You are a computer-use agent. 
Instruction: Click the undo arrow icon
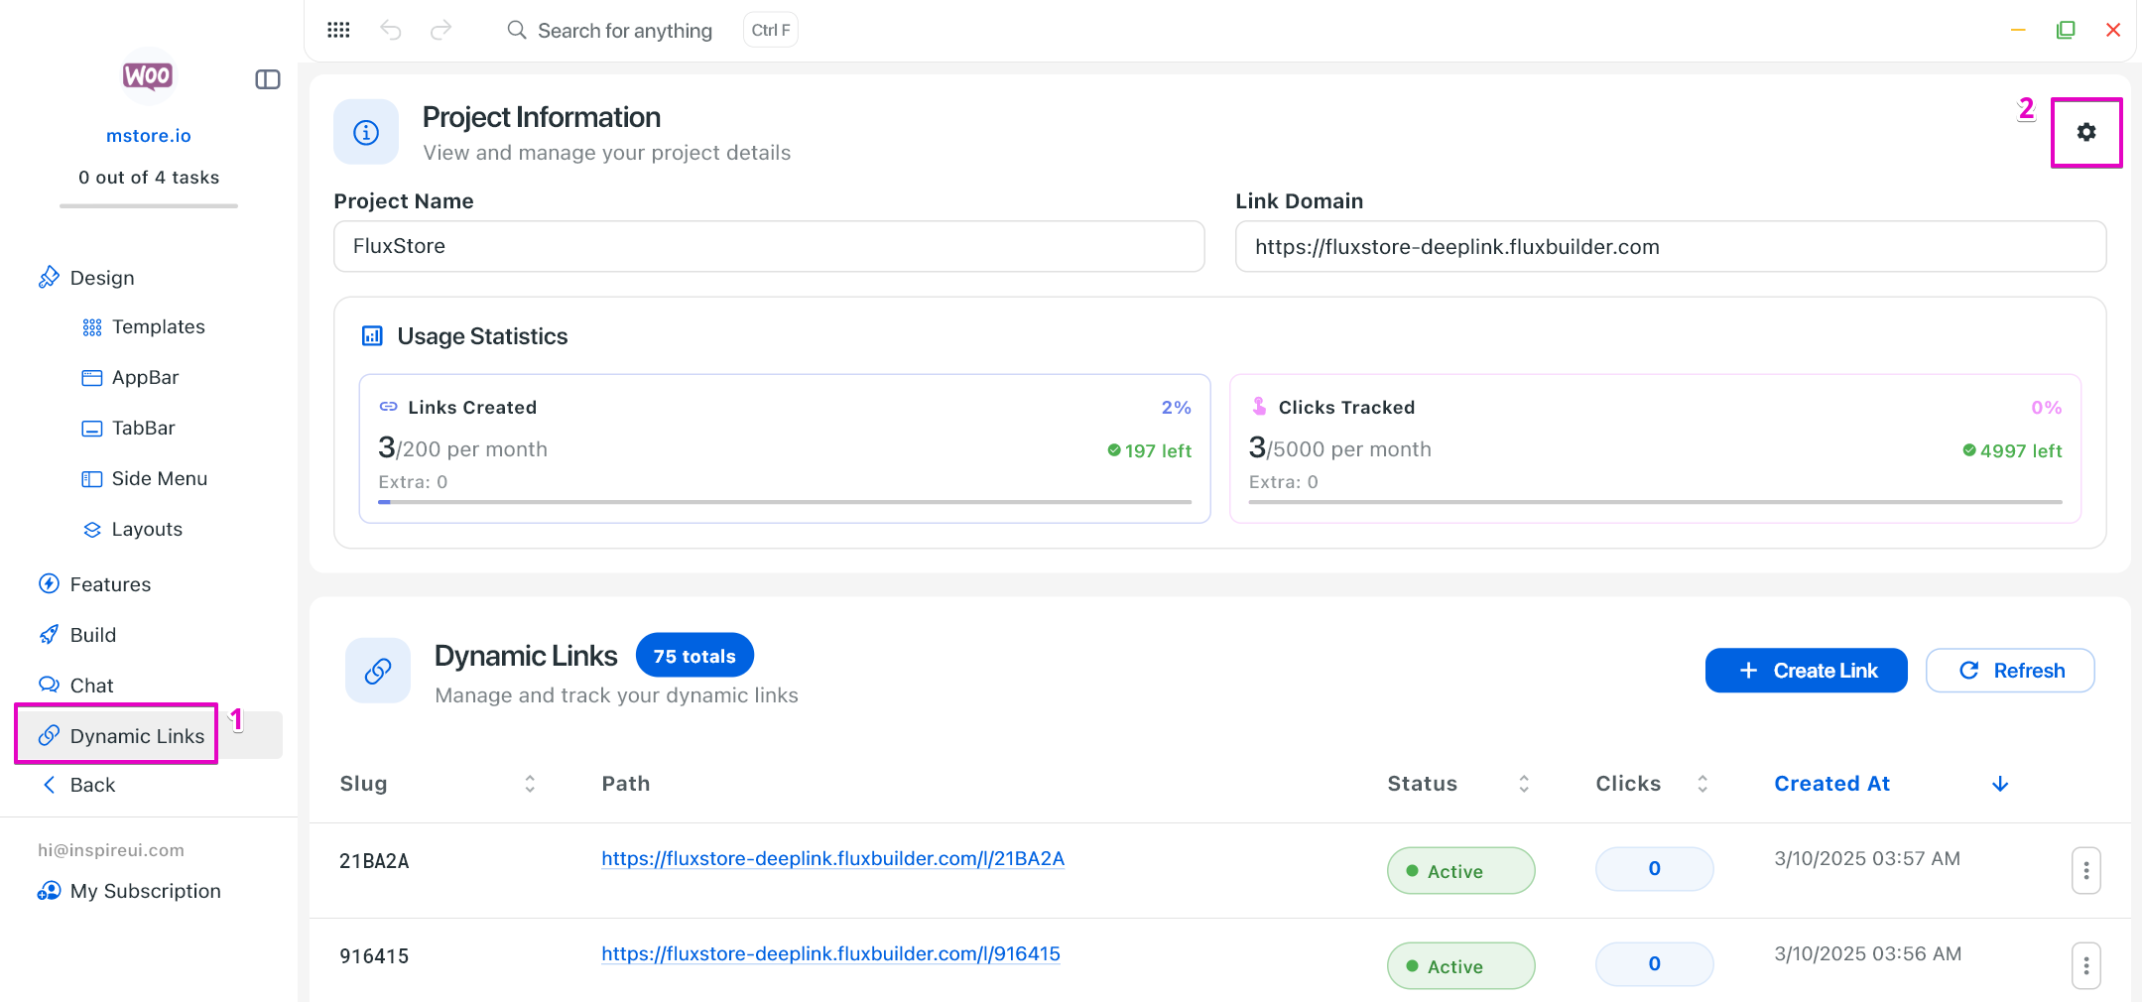point(391,30)
